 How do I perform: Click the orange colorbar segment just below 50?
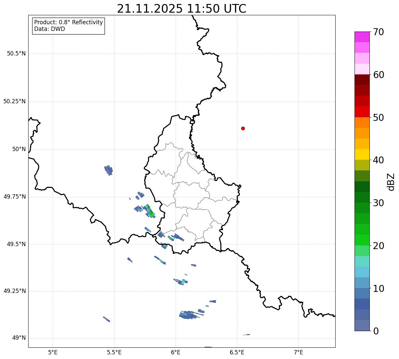tap(362, 123)
